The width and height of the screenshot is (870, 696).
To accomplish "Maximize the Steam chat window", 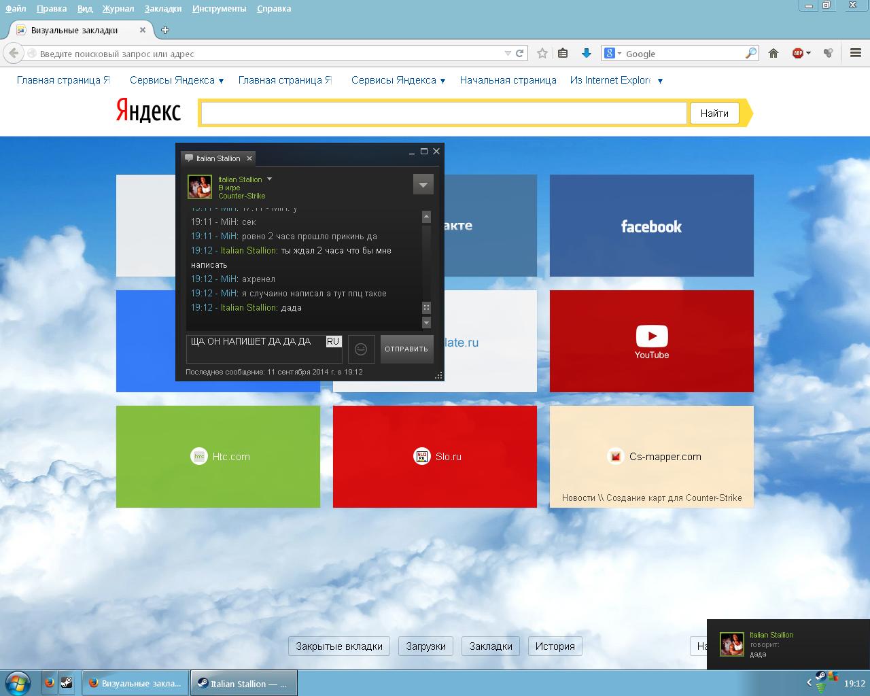I will click(x=424, y=152).
